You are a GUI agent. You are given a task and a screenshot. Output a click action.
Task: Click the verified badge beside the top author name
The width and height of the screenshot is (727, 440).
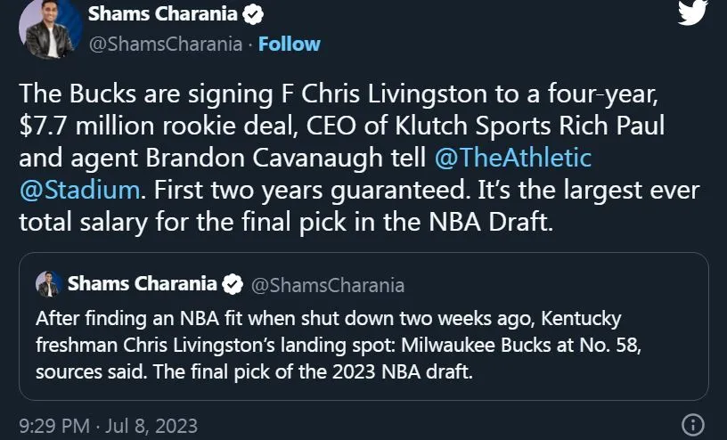point(254,15)
